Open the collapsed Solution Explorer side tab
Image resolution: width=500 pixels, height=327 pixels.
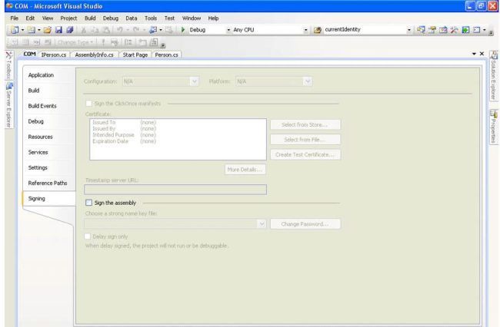494,76
